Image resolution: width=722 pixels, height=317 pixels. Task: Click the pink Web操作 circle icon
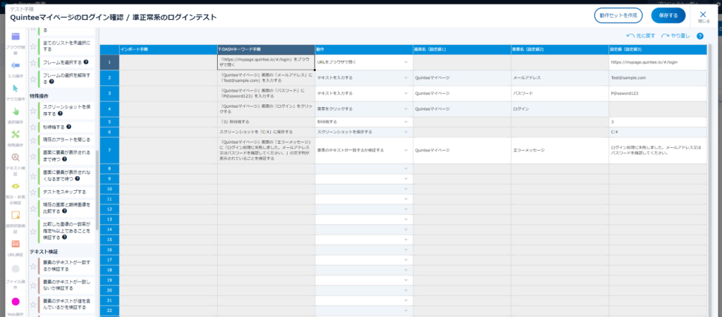tap(15, 302)
